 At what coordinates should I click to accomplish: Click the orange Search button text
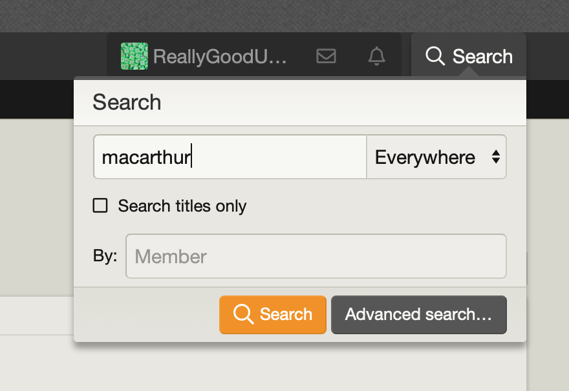coord(286,314)
